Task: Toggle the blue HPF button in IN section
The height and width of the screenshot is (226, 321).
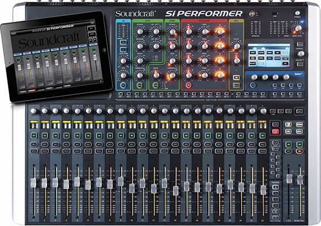Action: [123, 85]
